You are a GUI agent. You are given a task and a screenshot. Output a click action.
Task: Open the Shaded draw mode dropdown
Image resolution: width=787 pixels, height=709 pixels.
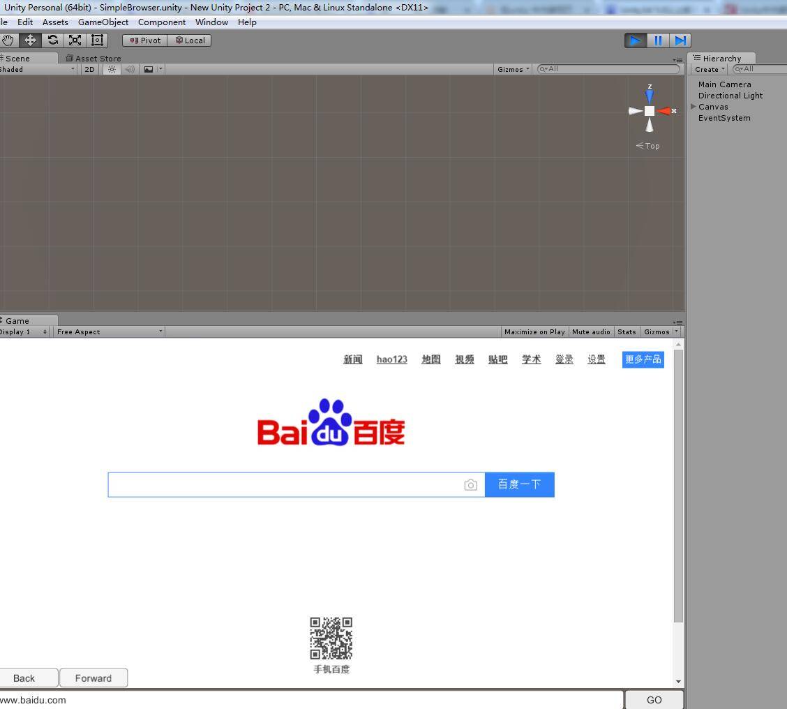38,69
